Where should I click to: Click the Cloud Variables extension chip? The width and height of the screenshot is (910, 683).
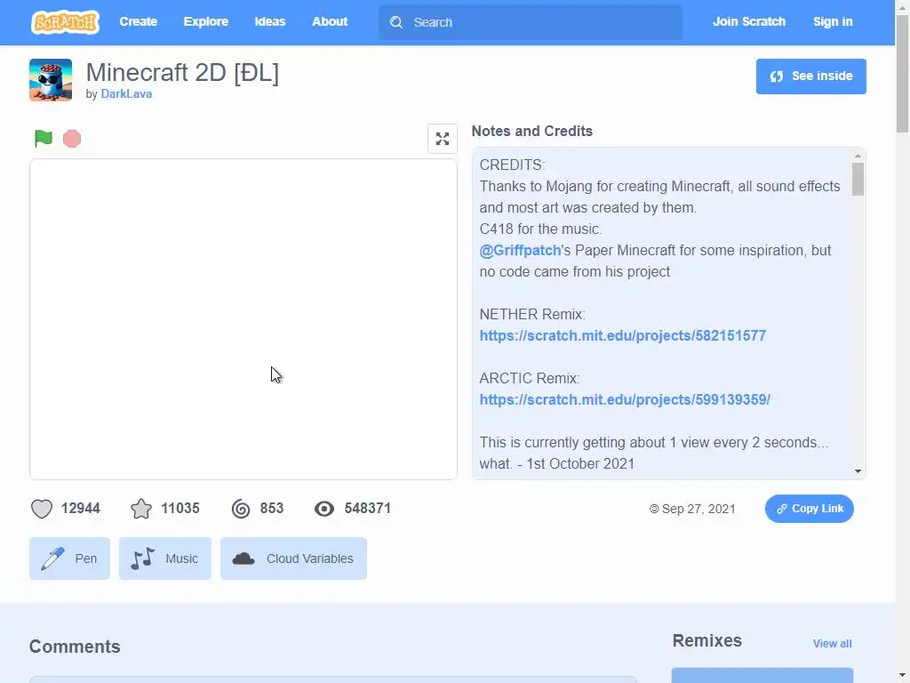pos(293,558)
